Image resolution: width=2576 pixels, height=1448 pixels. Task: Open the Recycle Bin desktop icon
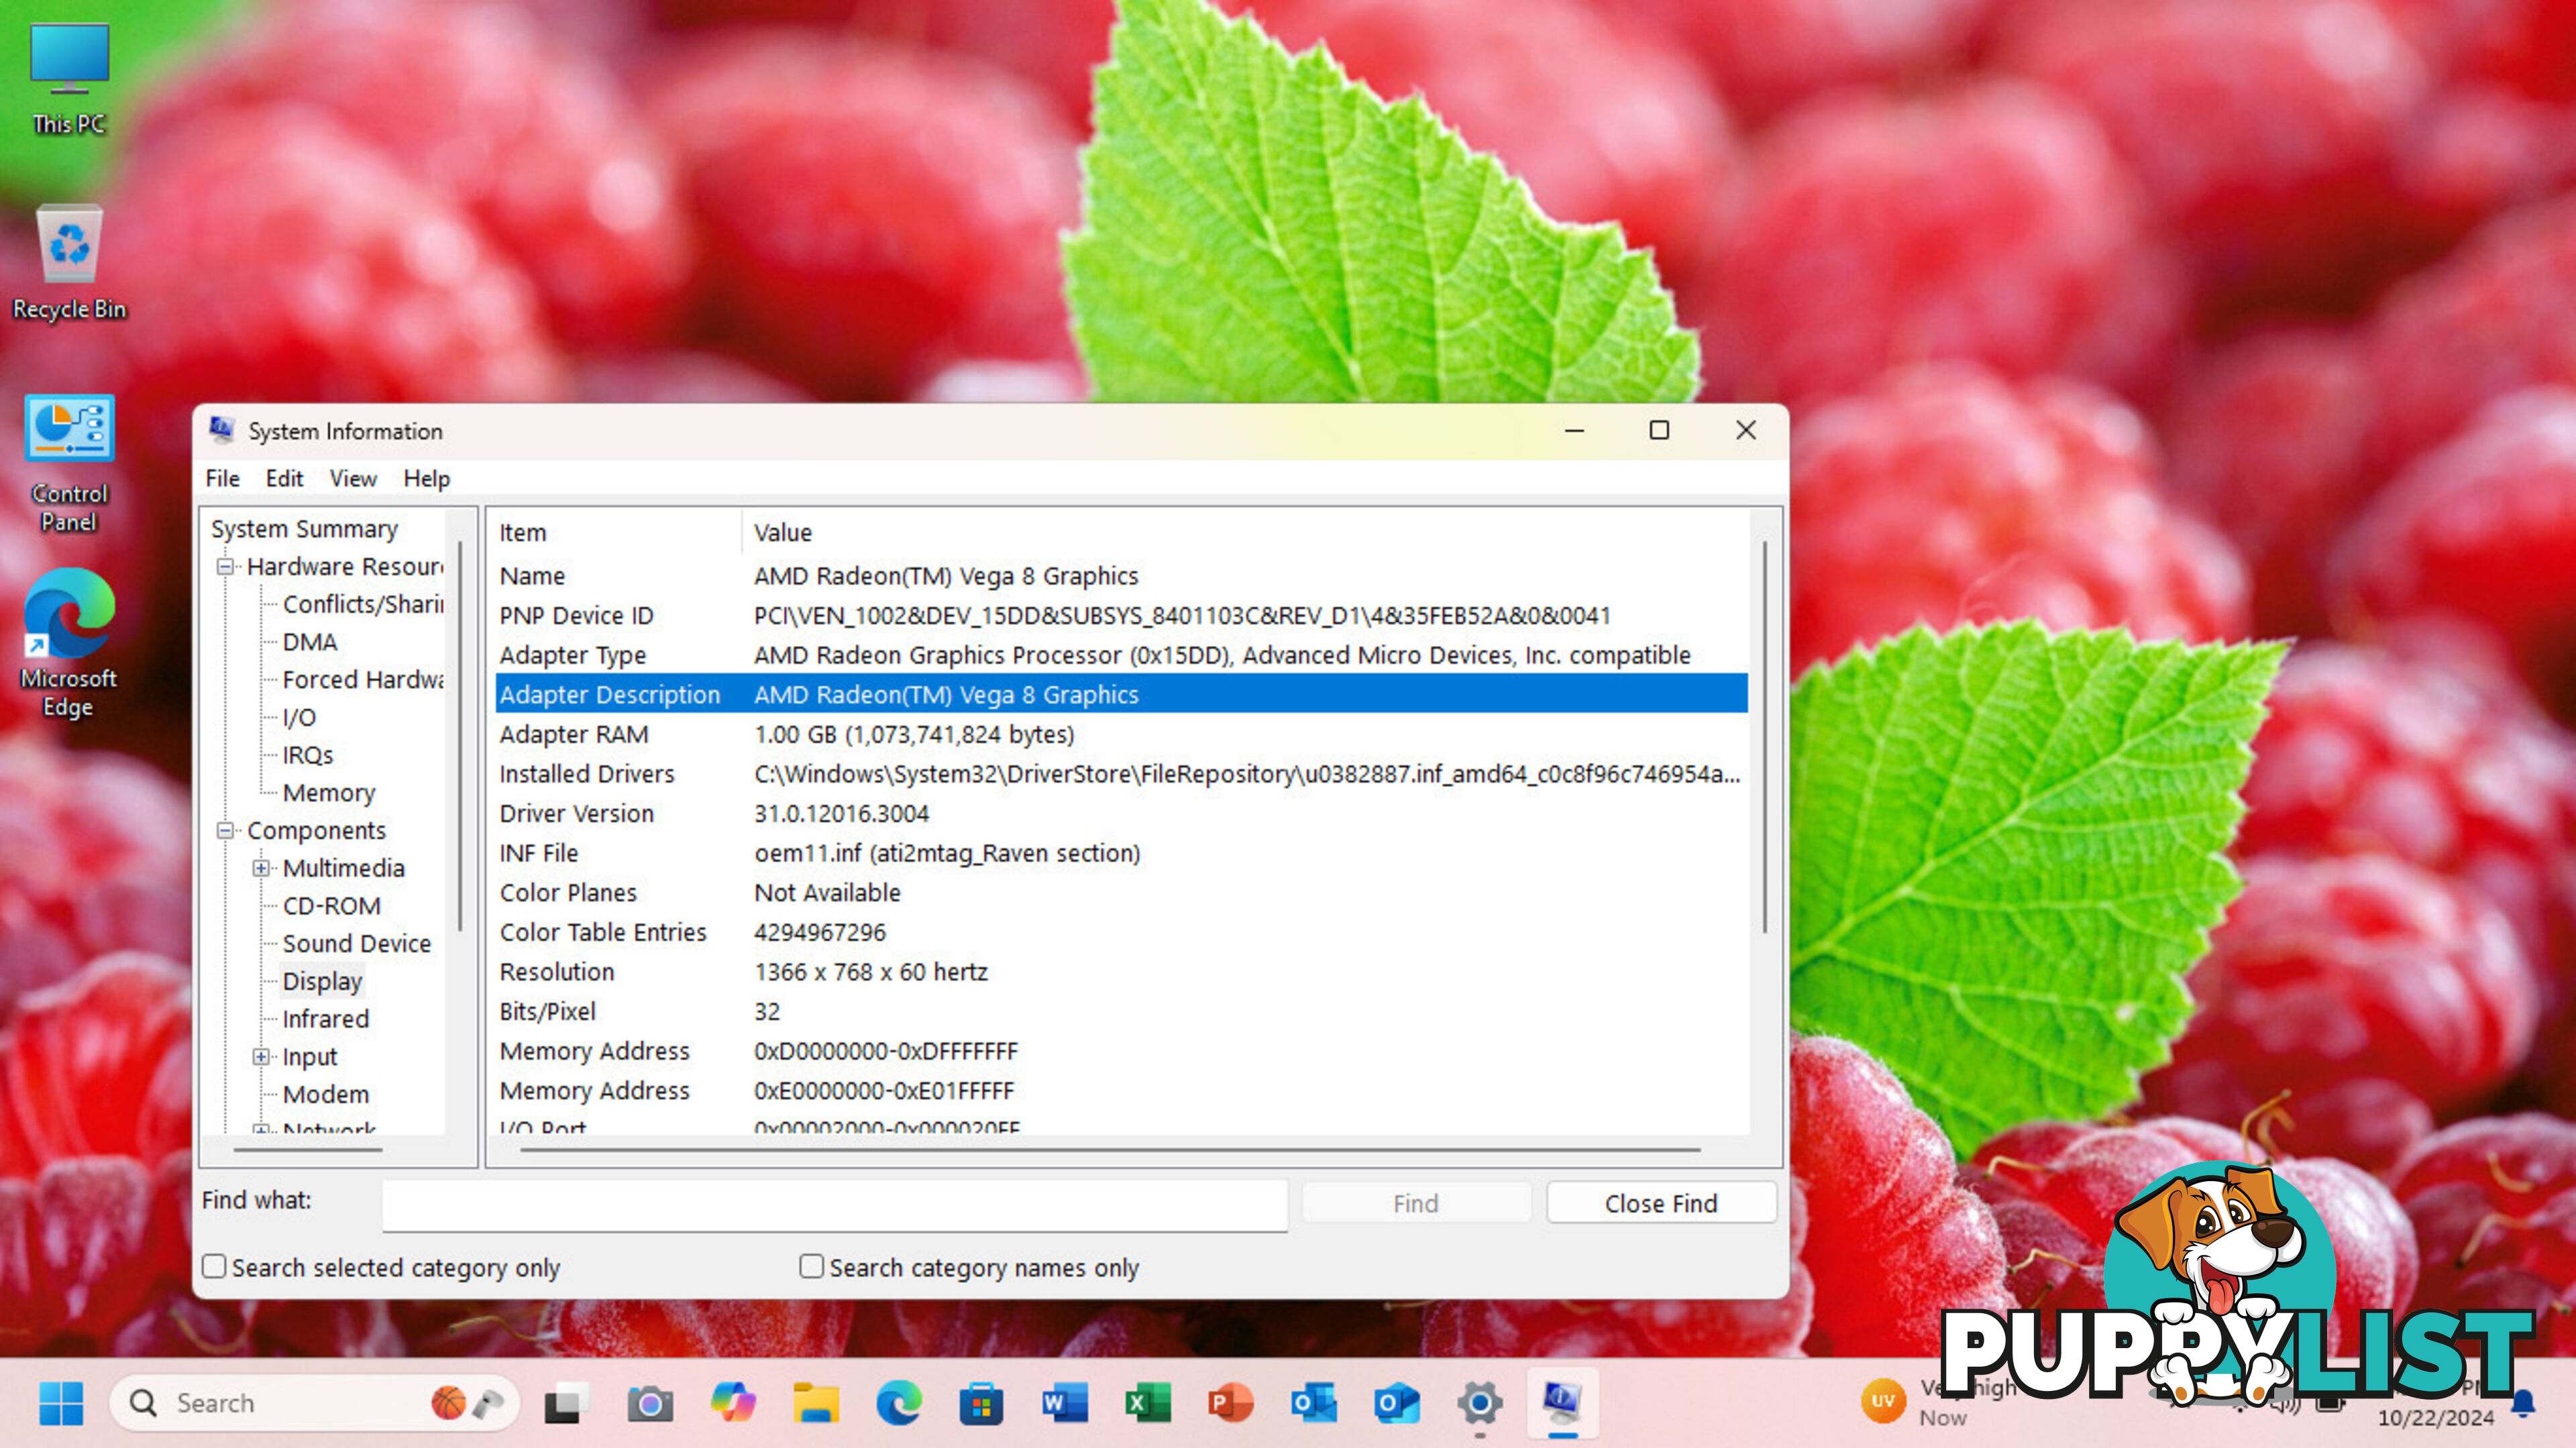[69, 263]
